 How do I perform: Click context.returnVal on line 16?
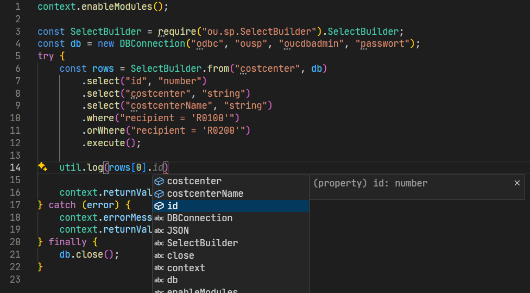[x=106, y=192]
